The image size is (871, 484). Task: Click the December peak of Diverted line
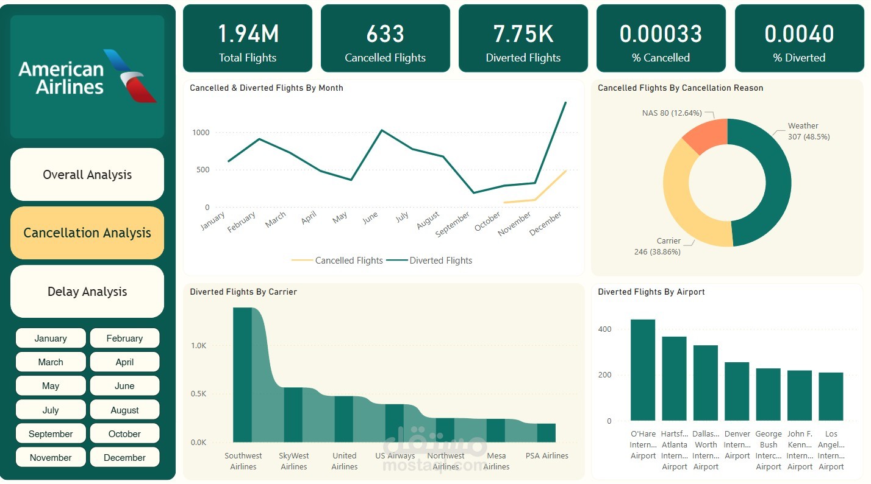565,102
